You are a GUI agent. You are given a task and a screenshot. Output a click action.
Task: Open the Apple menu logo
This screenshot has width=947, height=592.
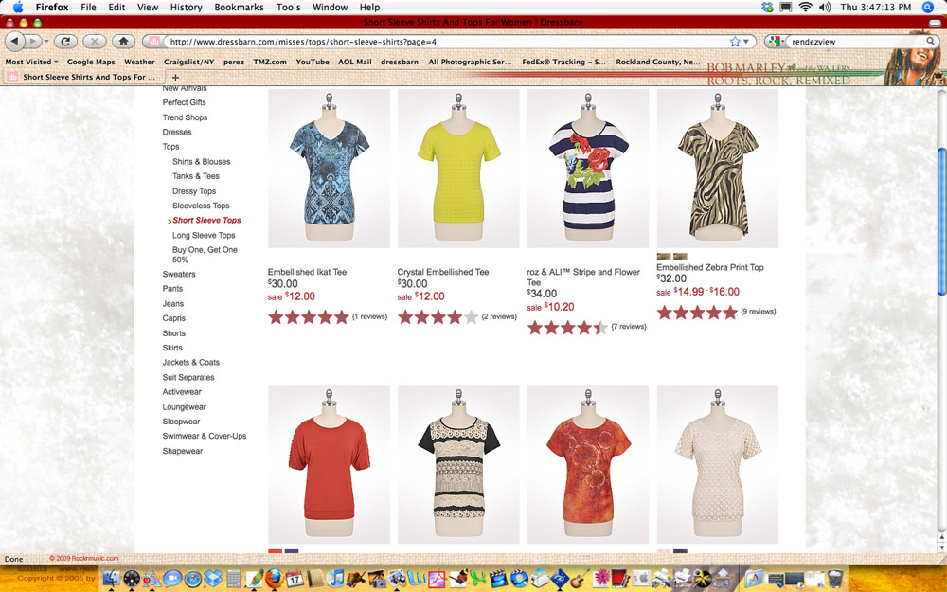pos(17,8)
